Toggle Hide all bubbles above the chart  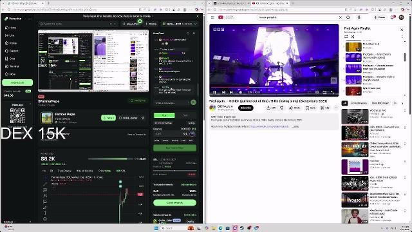84,171
